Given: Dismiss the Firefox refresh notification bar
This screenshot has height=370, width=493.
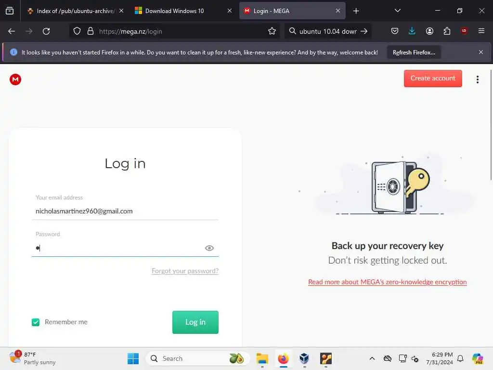Looking at the screenshot, I should point(481,52).
